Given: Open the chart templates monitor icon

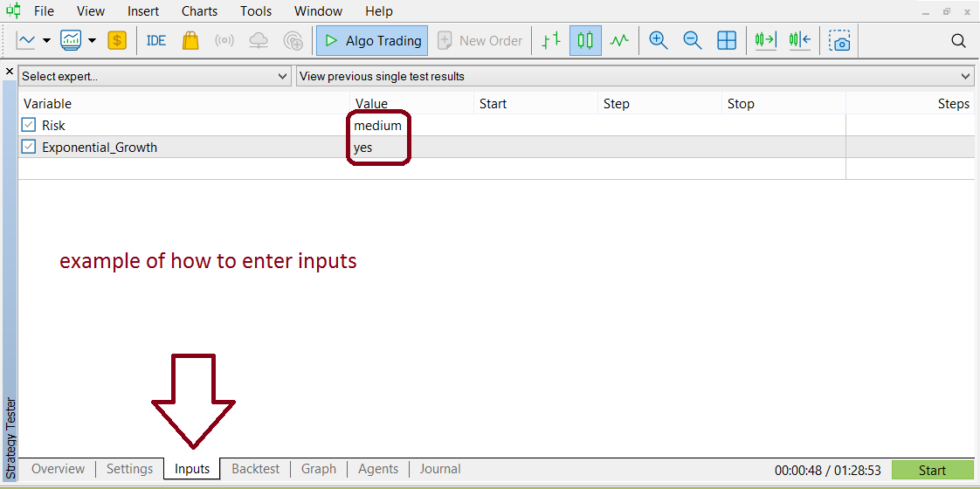Looking at the screenshot, I should point(71,40).
